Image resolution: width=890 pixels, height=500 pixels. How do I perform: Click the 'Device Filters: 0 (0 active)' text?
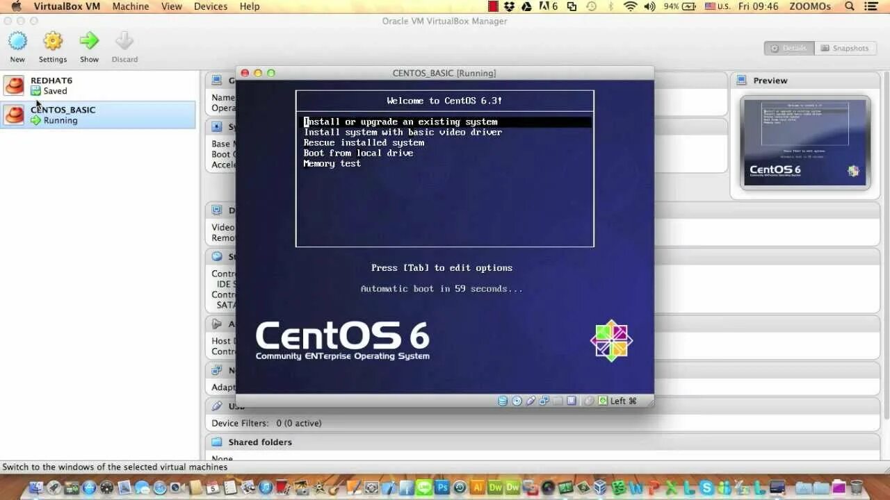[x=266, y=423]
